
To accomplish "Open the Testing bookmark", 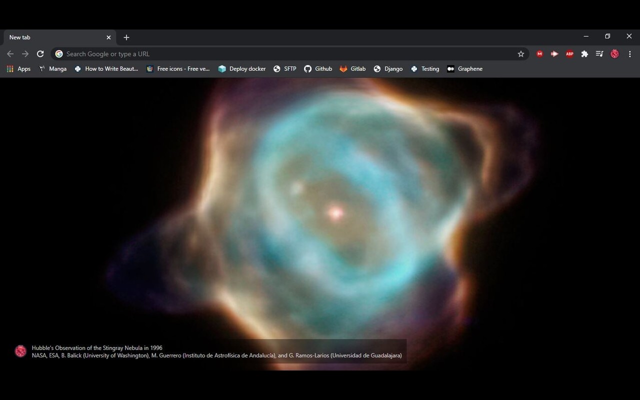I will 425,69.
